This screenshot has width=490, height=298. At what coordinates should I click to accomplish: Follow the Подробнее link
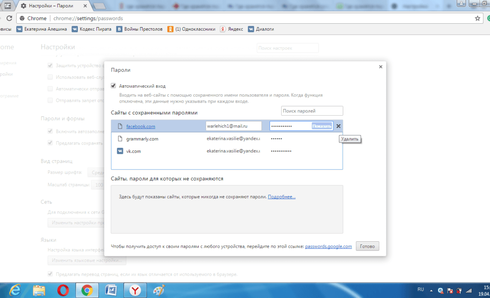282,197
